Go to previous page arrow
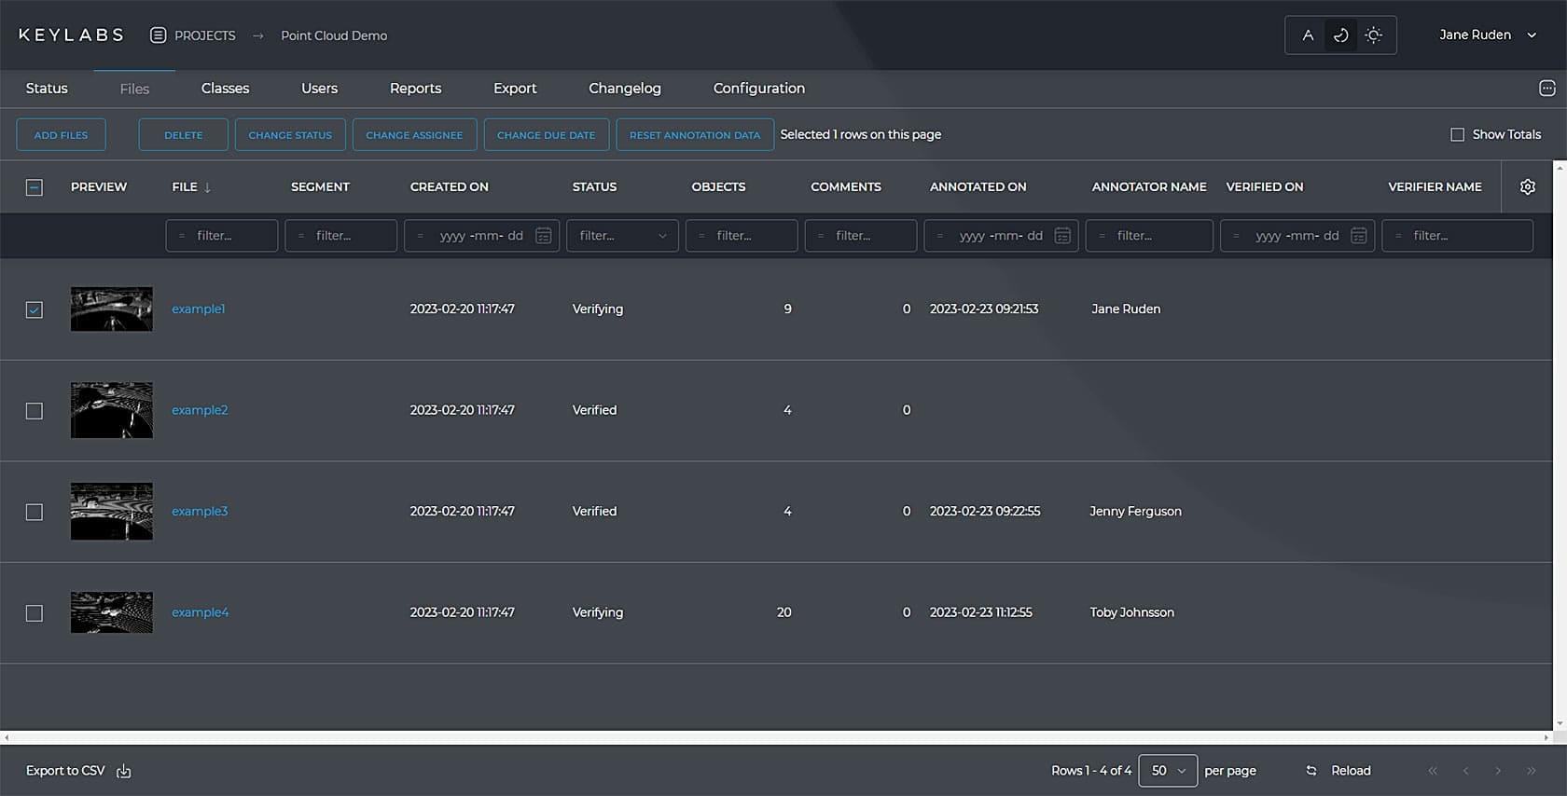This screenshot has width=1567, height=796. (1465, 771)
